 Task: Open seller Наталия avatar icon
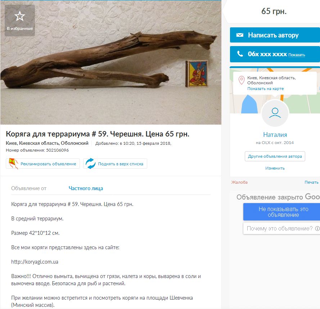point(275,113)
